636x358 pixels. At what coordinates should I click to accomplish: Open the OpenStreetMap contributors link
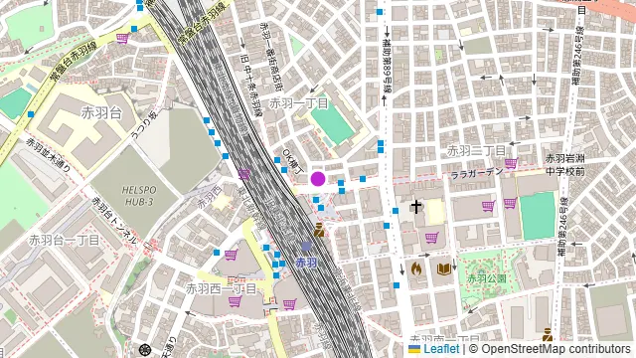[x=556, y=349]
